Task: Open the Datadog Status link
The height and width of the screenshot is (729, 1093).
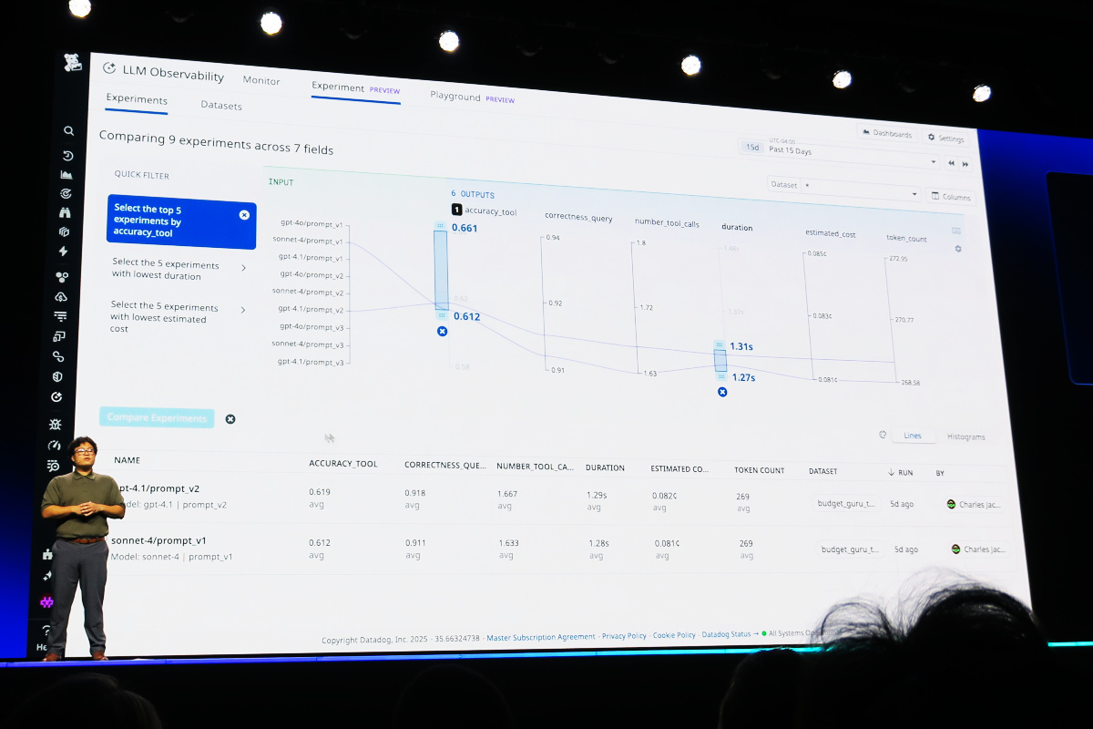Action: 727,634
